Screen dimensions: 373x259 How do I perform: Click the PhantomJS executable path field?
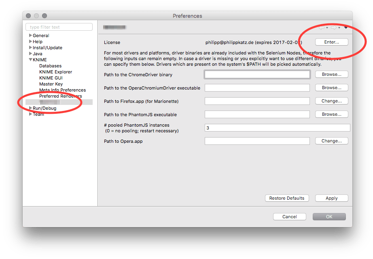[257, 114]
